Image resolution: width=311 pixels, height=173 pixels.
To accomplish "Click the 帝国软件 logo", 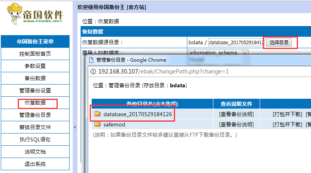I will pos(35,14).
